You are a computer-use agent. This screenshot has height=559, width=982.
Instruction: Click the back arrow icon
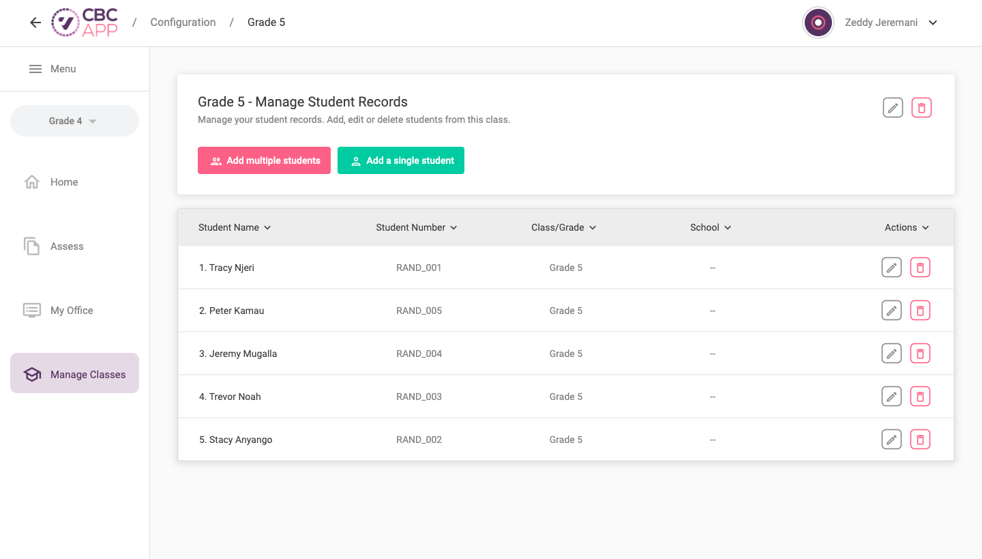[35, 23]
